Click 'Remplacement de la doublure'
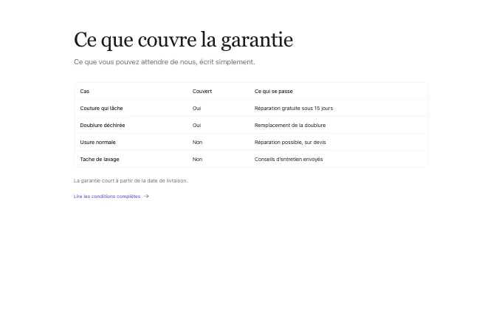Screen dimensions: 502x314 tap(290, 126)
